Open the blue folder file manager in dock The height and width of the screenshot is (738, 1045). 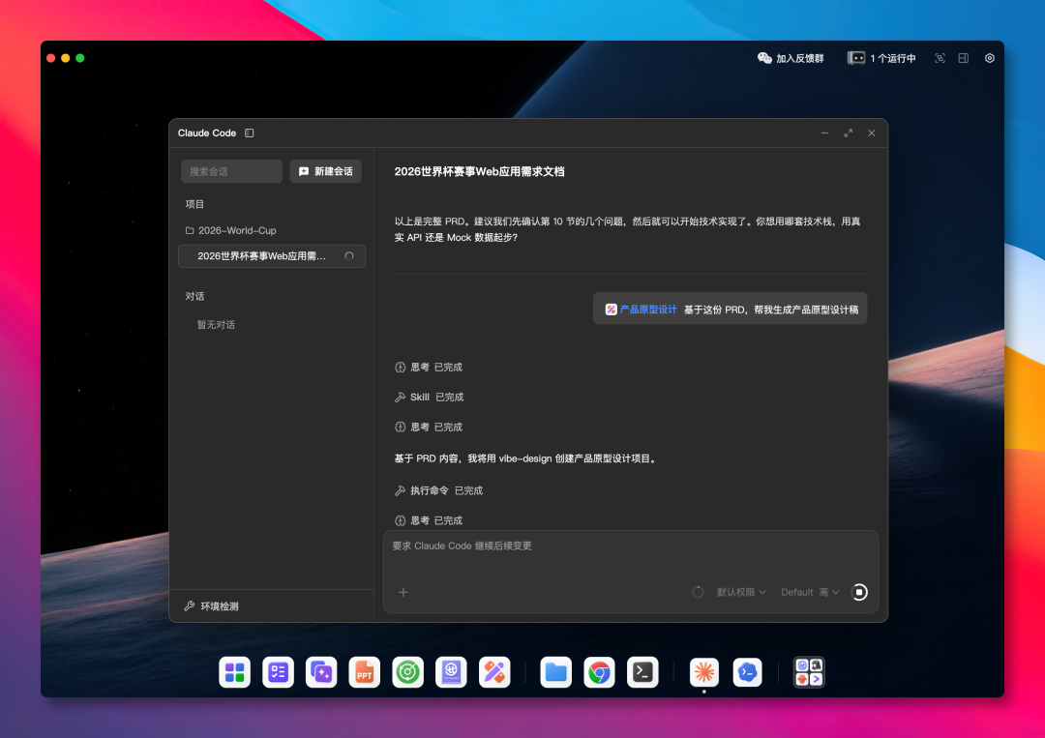(555, 673)
